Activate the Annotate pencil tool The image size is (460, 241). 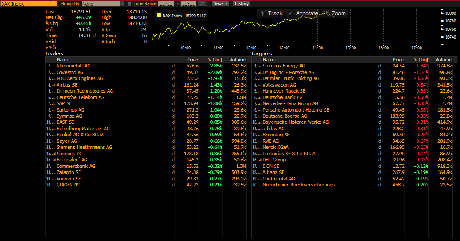[x=290, y=13]
